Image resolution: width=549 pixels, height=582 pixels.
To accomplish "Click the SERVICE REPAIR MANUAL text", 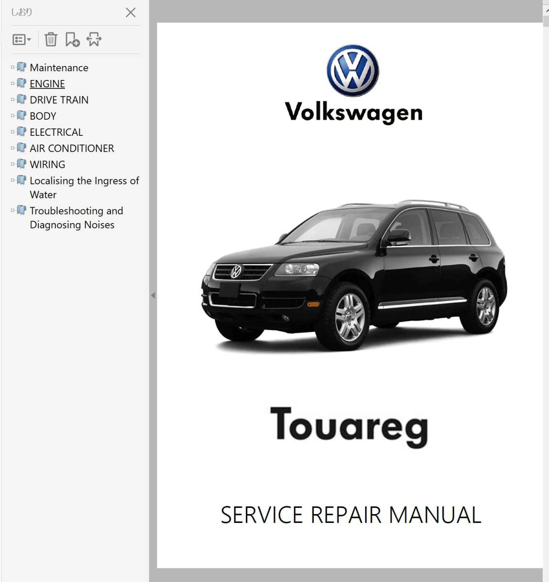I will [351, 515].
